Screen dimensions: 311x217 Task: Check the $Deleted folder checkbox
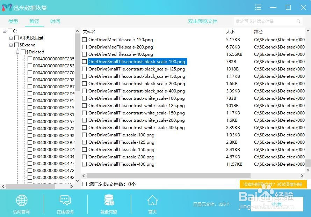23,52
